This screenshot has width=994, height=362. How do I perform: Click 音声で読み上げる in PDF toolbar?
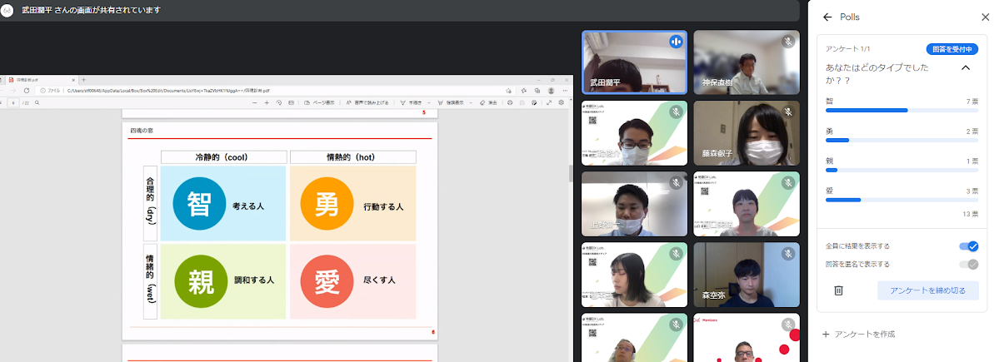[367, 102]
